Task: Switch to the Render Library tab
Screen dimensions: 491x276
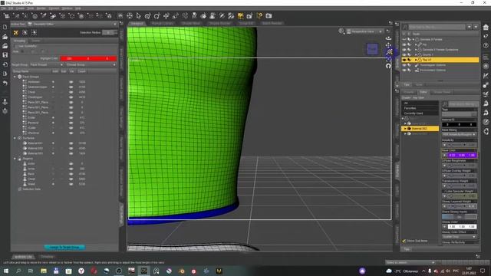Action: tap(162, 24)
